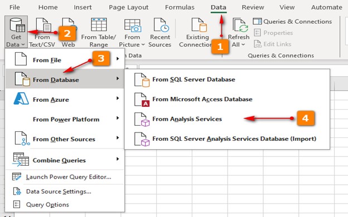Click the Combine Queries tables icon

(x=21, y=159)
